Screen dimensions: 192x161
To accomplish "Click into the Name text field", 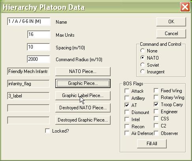I will pos(29,21).
